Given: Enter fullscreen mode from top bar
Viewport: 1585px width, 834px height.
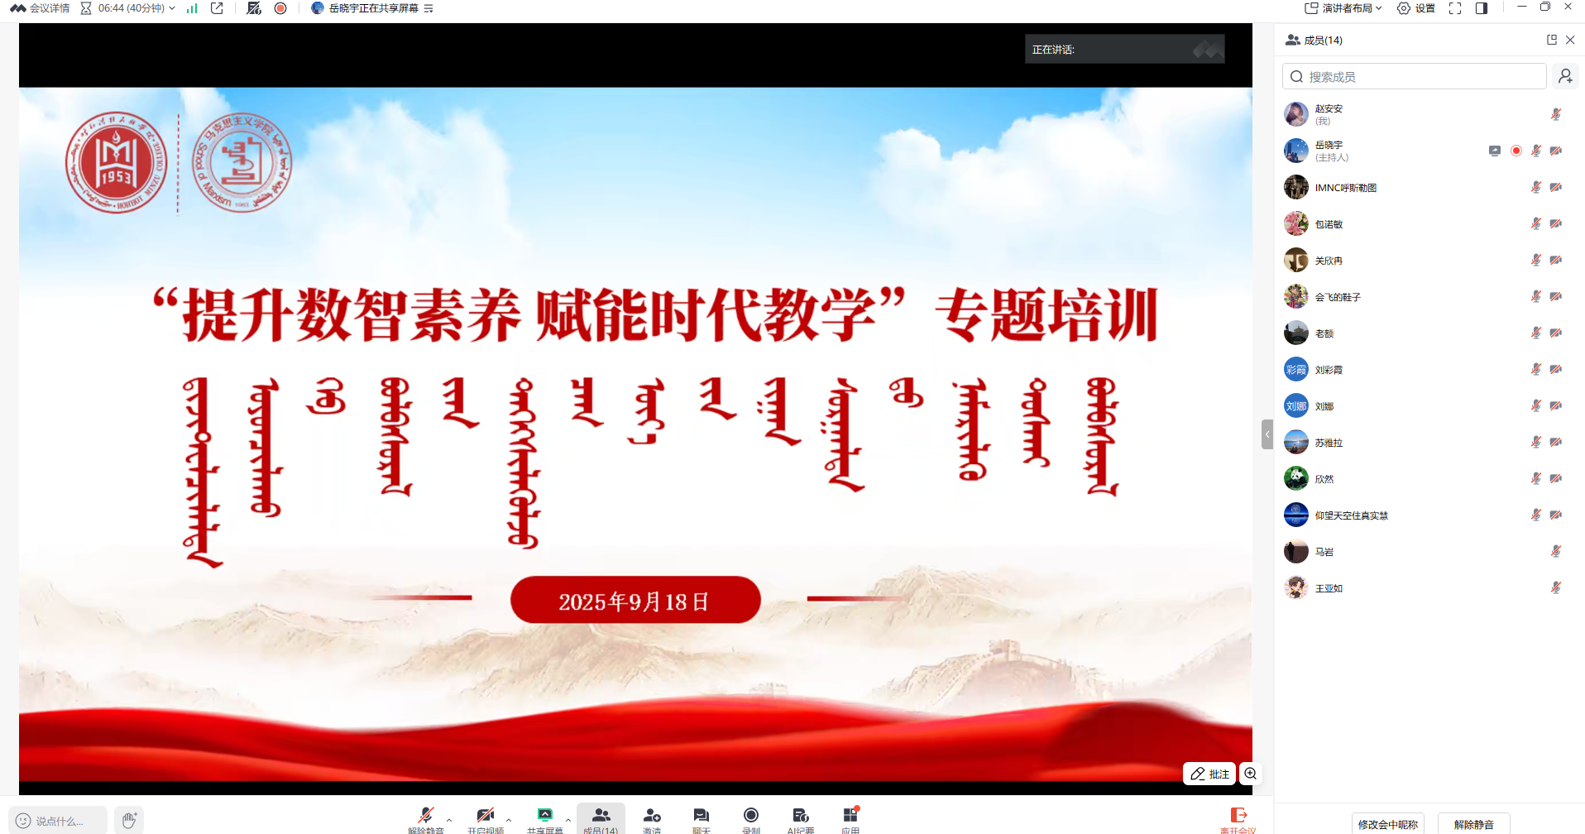Looking at the screenshot, I should (1455, 8).
